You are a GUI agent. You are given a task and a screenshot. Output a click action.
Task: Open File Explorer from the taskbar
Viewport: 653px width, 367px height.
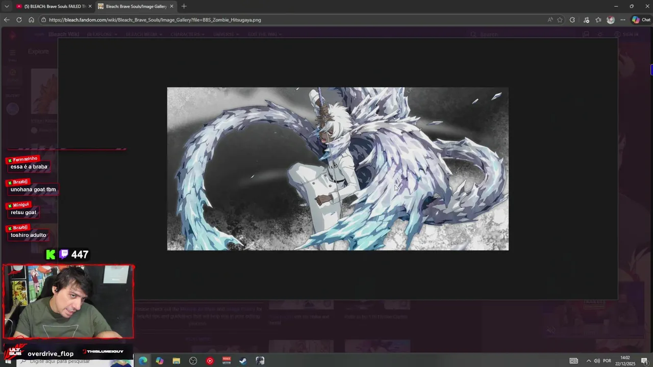tap(177, 361)
